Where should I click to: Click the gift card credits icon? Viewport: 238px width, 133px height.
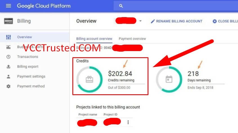click(x=89, y=79)
